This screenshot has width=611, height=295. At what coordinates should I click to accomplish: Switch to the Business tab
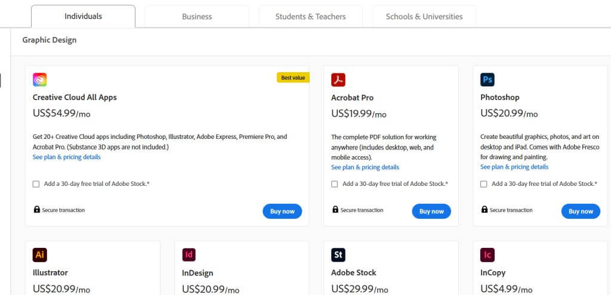pos(197,17)
